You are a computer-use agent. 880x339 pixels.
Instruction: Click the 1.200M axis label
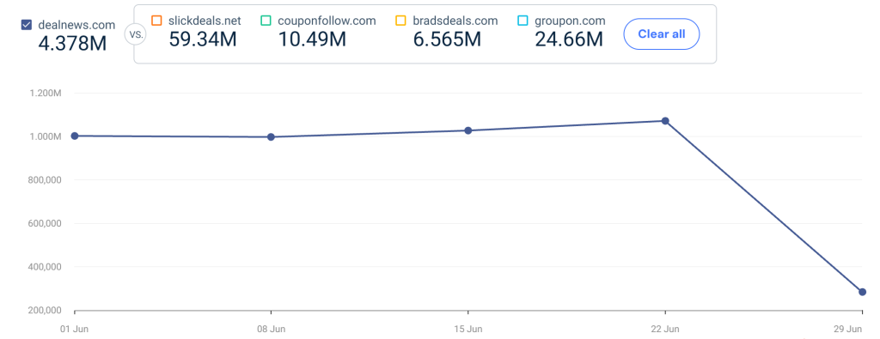[46, 93]
